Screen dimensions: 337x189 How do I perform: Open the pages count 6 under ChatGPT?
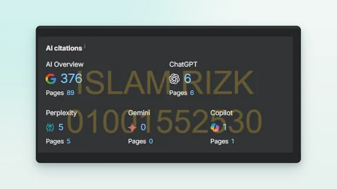click(x=192, y=93)
